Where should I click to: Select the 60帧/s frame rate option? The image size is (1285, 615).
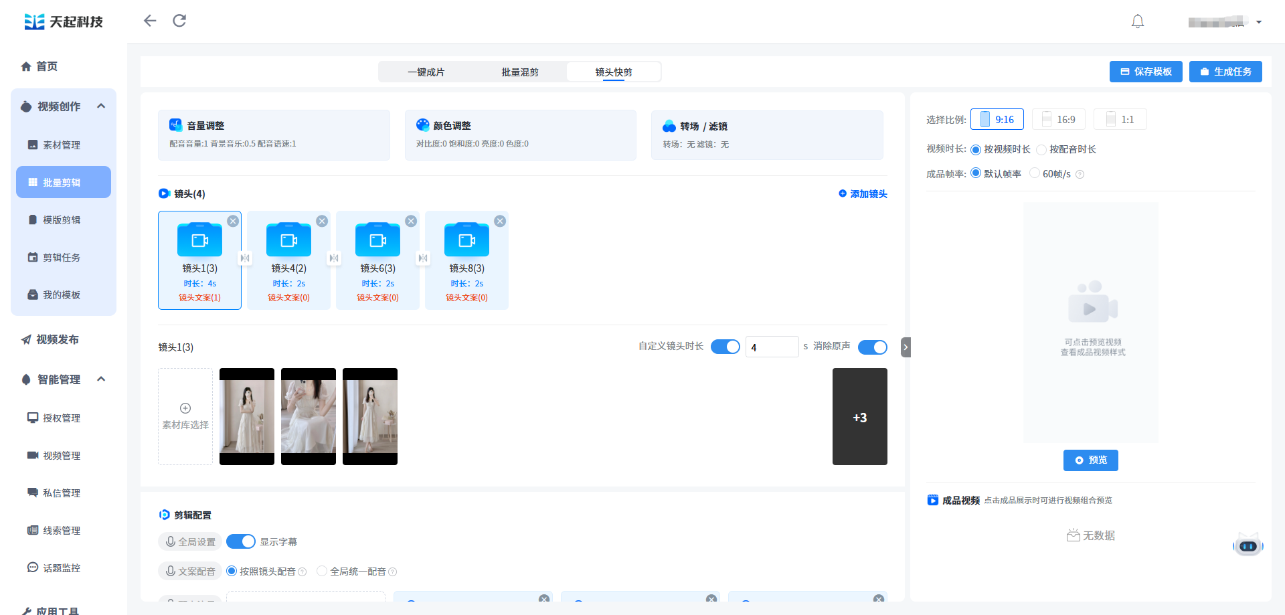[x=1035, y=173]
